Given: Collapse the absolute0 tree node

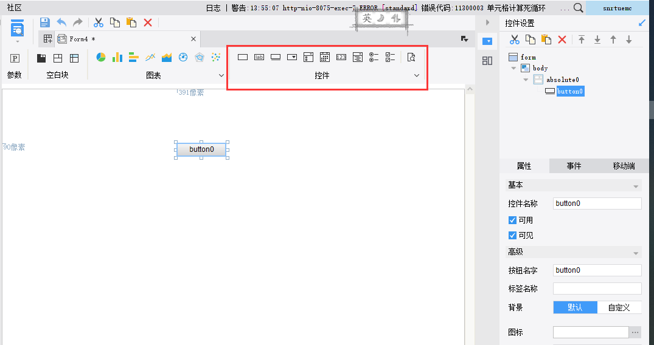Looking at the screenshot, I should point(526,80).
